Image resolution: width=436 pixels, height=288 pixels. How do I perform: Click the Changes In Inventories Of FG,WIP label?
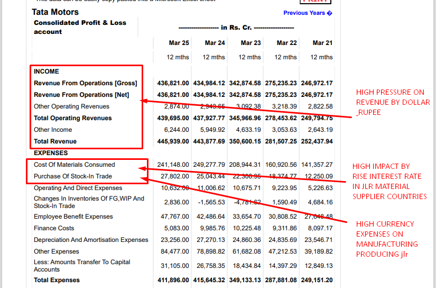[x=89, y=202]
